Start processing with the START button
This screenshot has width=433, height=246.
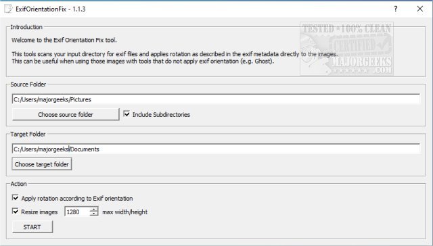tap(32, 227)
